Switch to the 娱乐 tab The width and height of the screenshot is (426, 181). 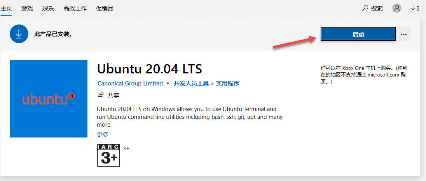click(48, 9)
